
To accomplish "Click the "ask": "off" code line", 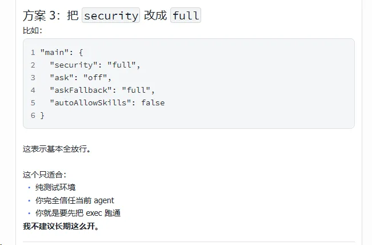I will (x=81, y=77).
